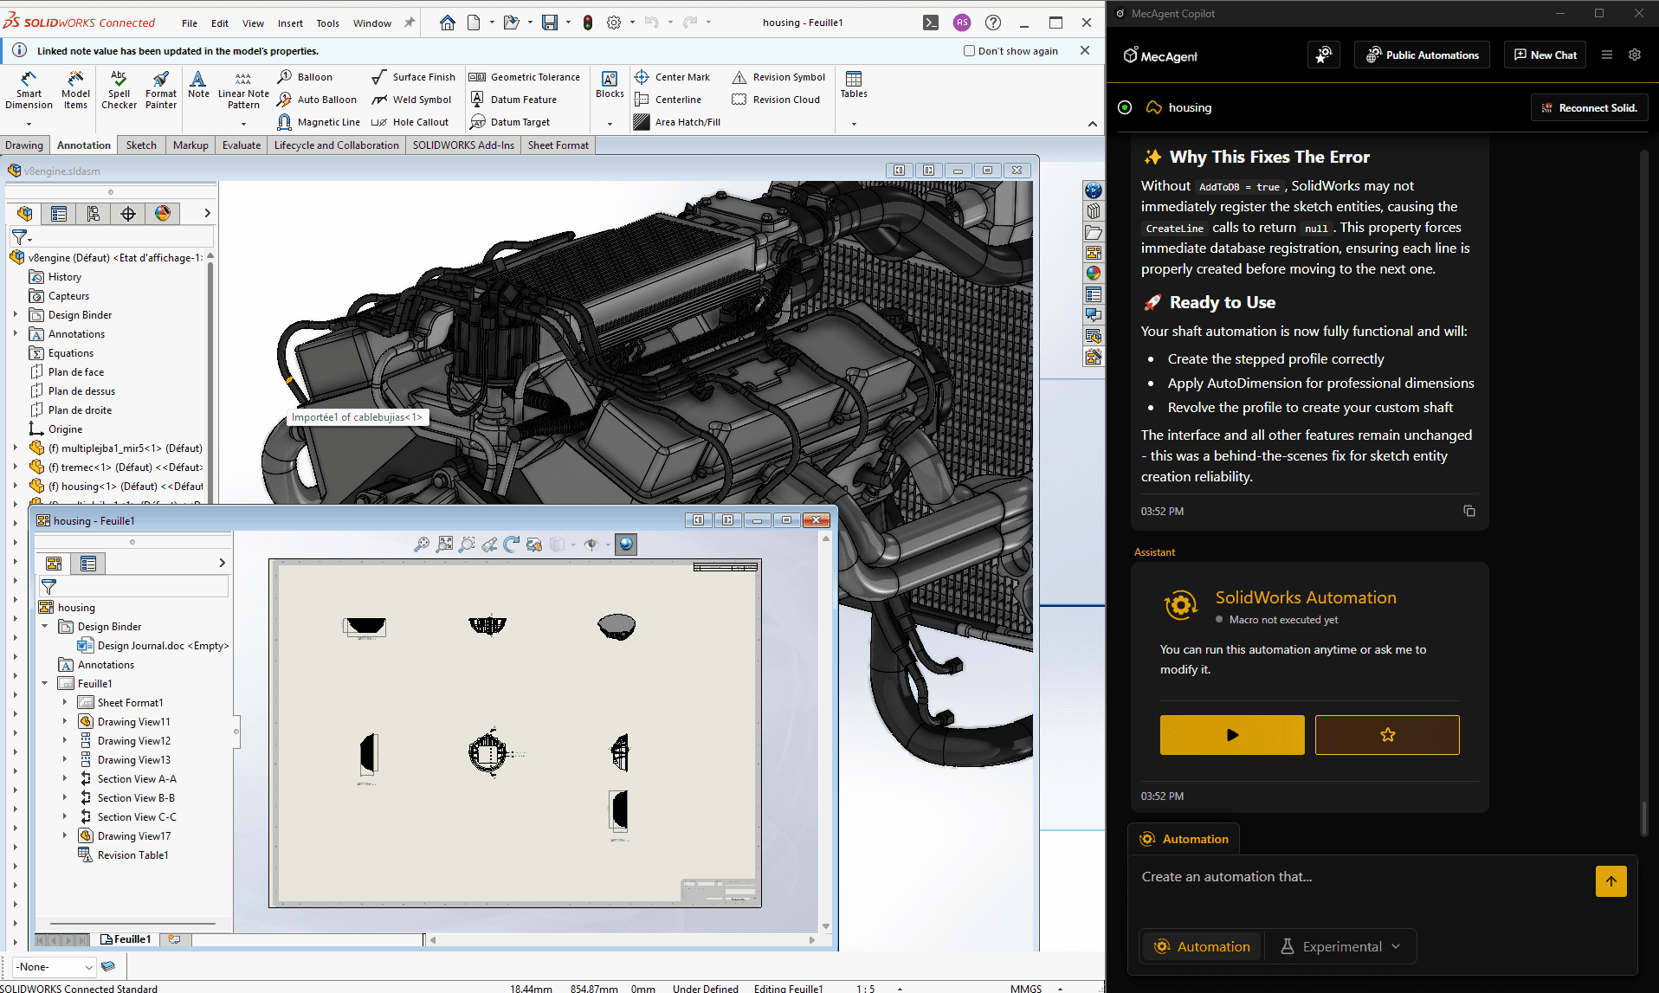Open Public Automations

[1422, 55]
